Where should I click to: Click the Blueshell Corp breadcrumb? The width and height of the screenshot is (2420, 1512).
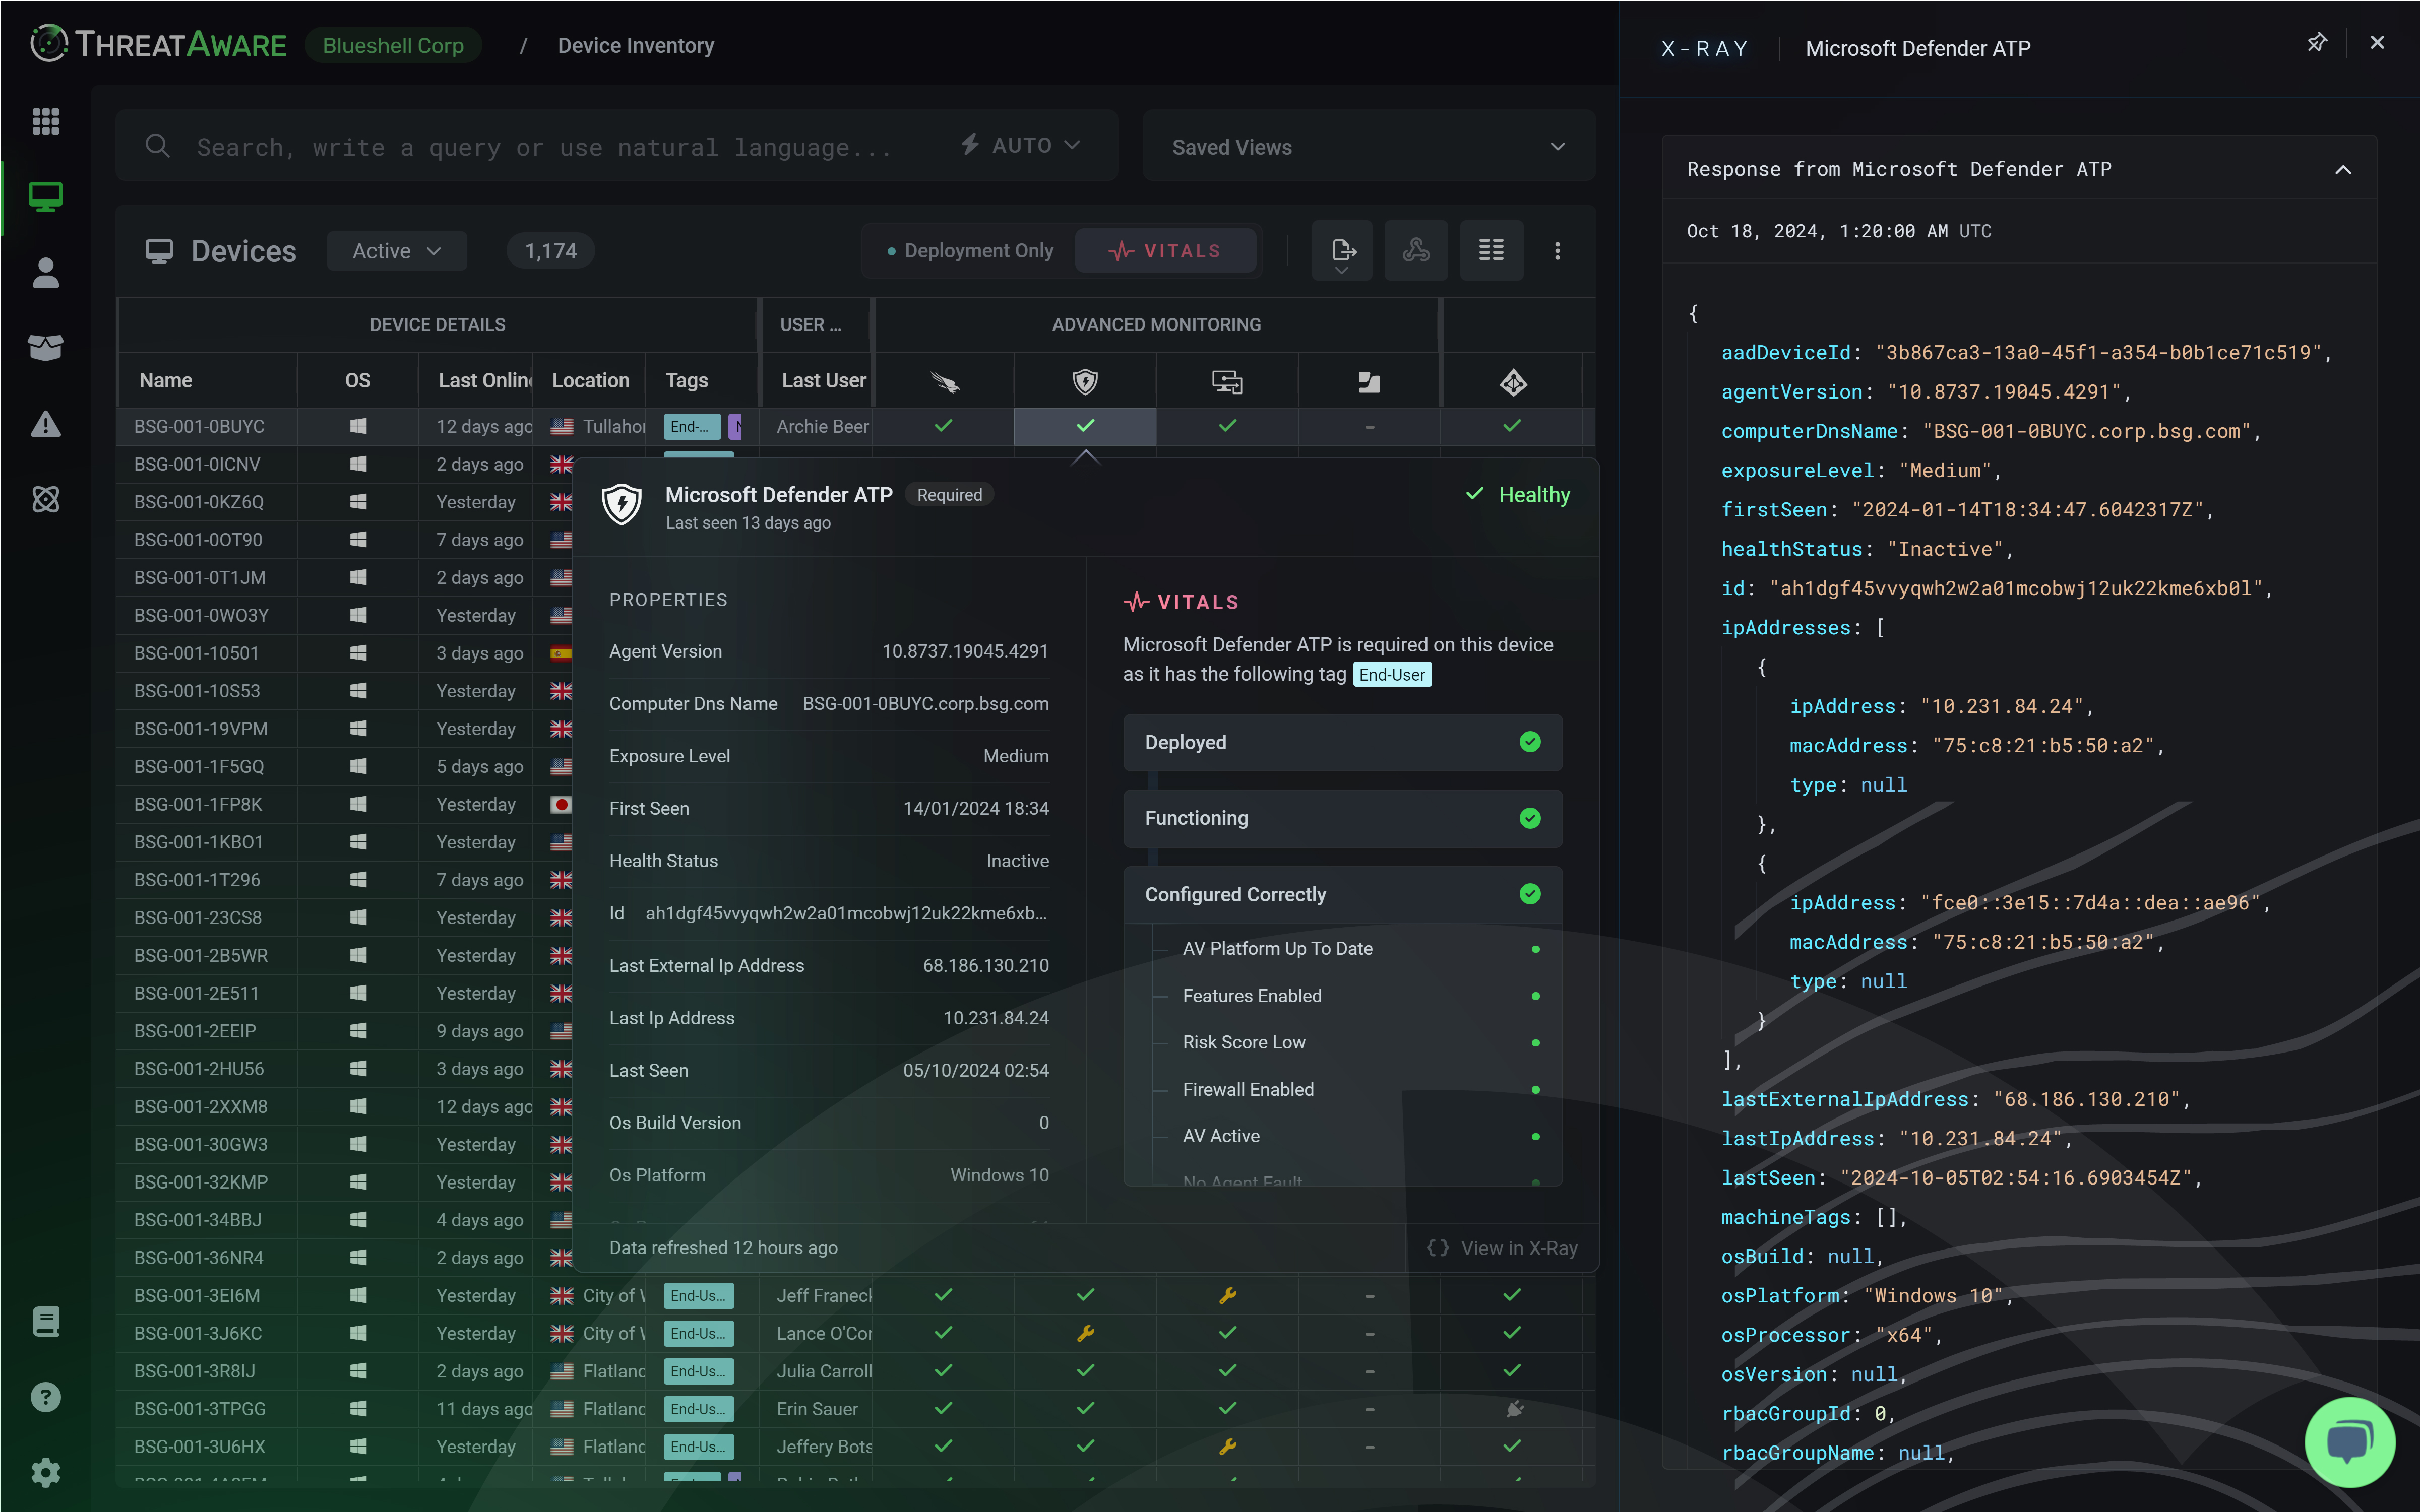coord(392,45)
